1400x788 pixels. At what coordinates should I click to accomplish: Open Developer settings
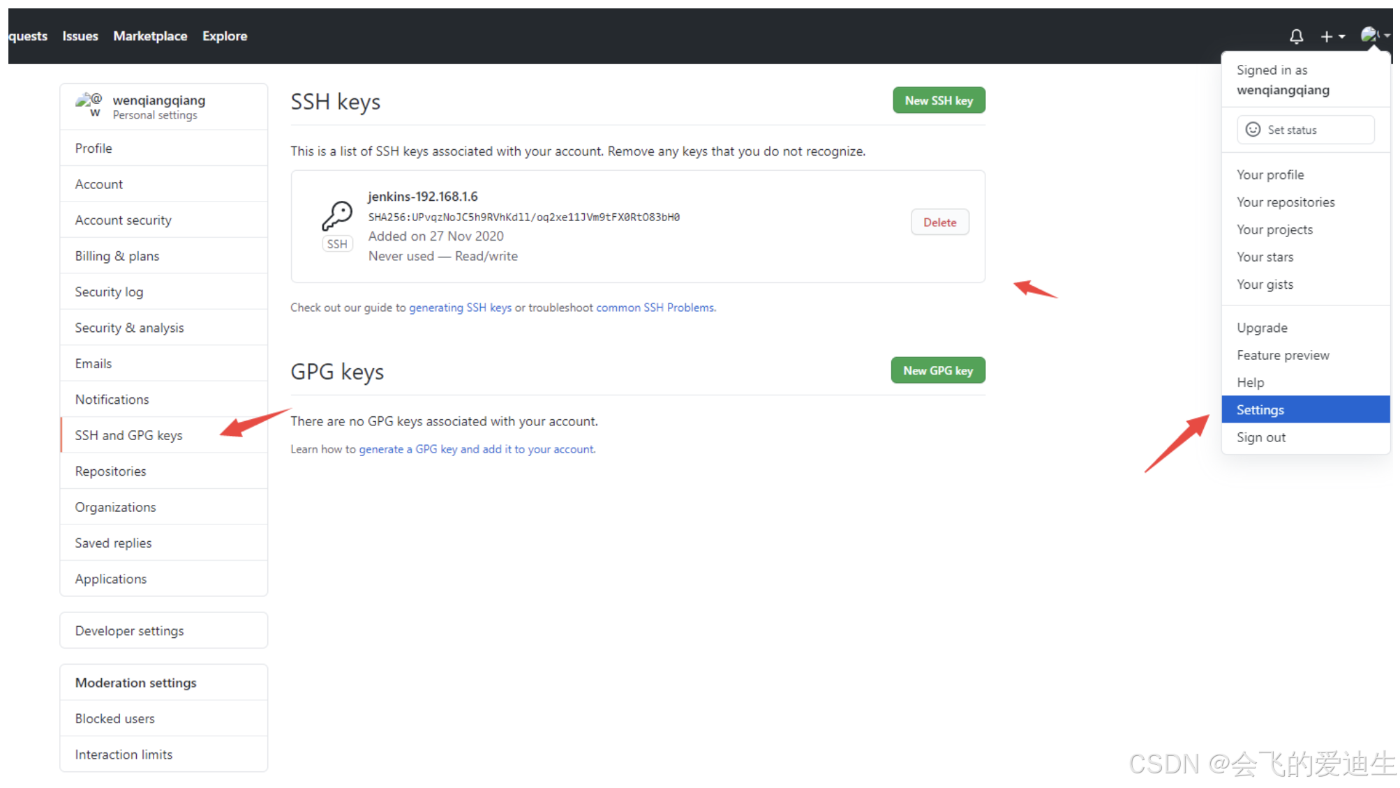coord(164,631)
